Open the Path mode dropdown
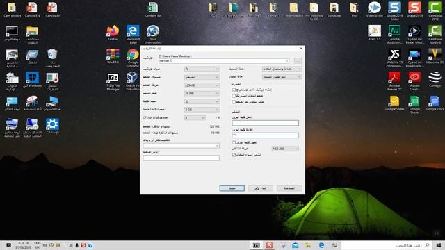 282,77
